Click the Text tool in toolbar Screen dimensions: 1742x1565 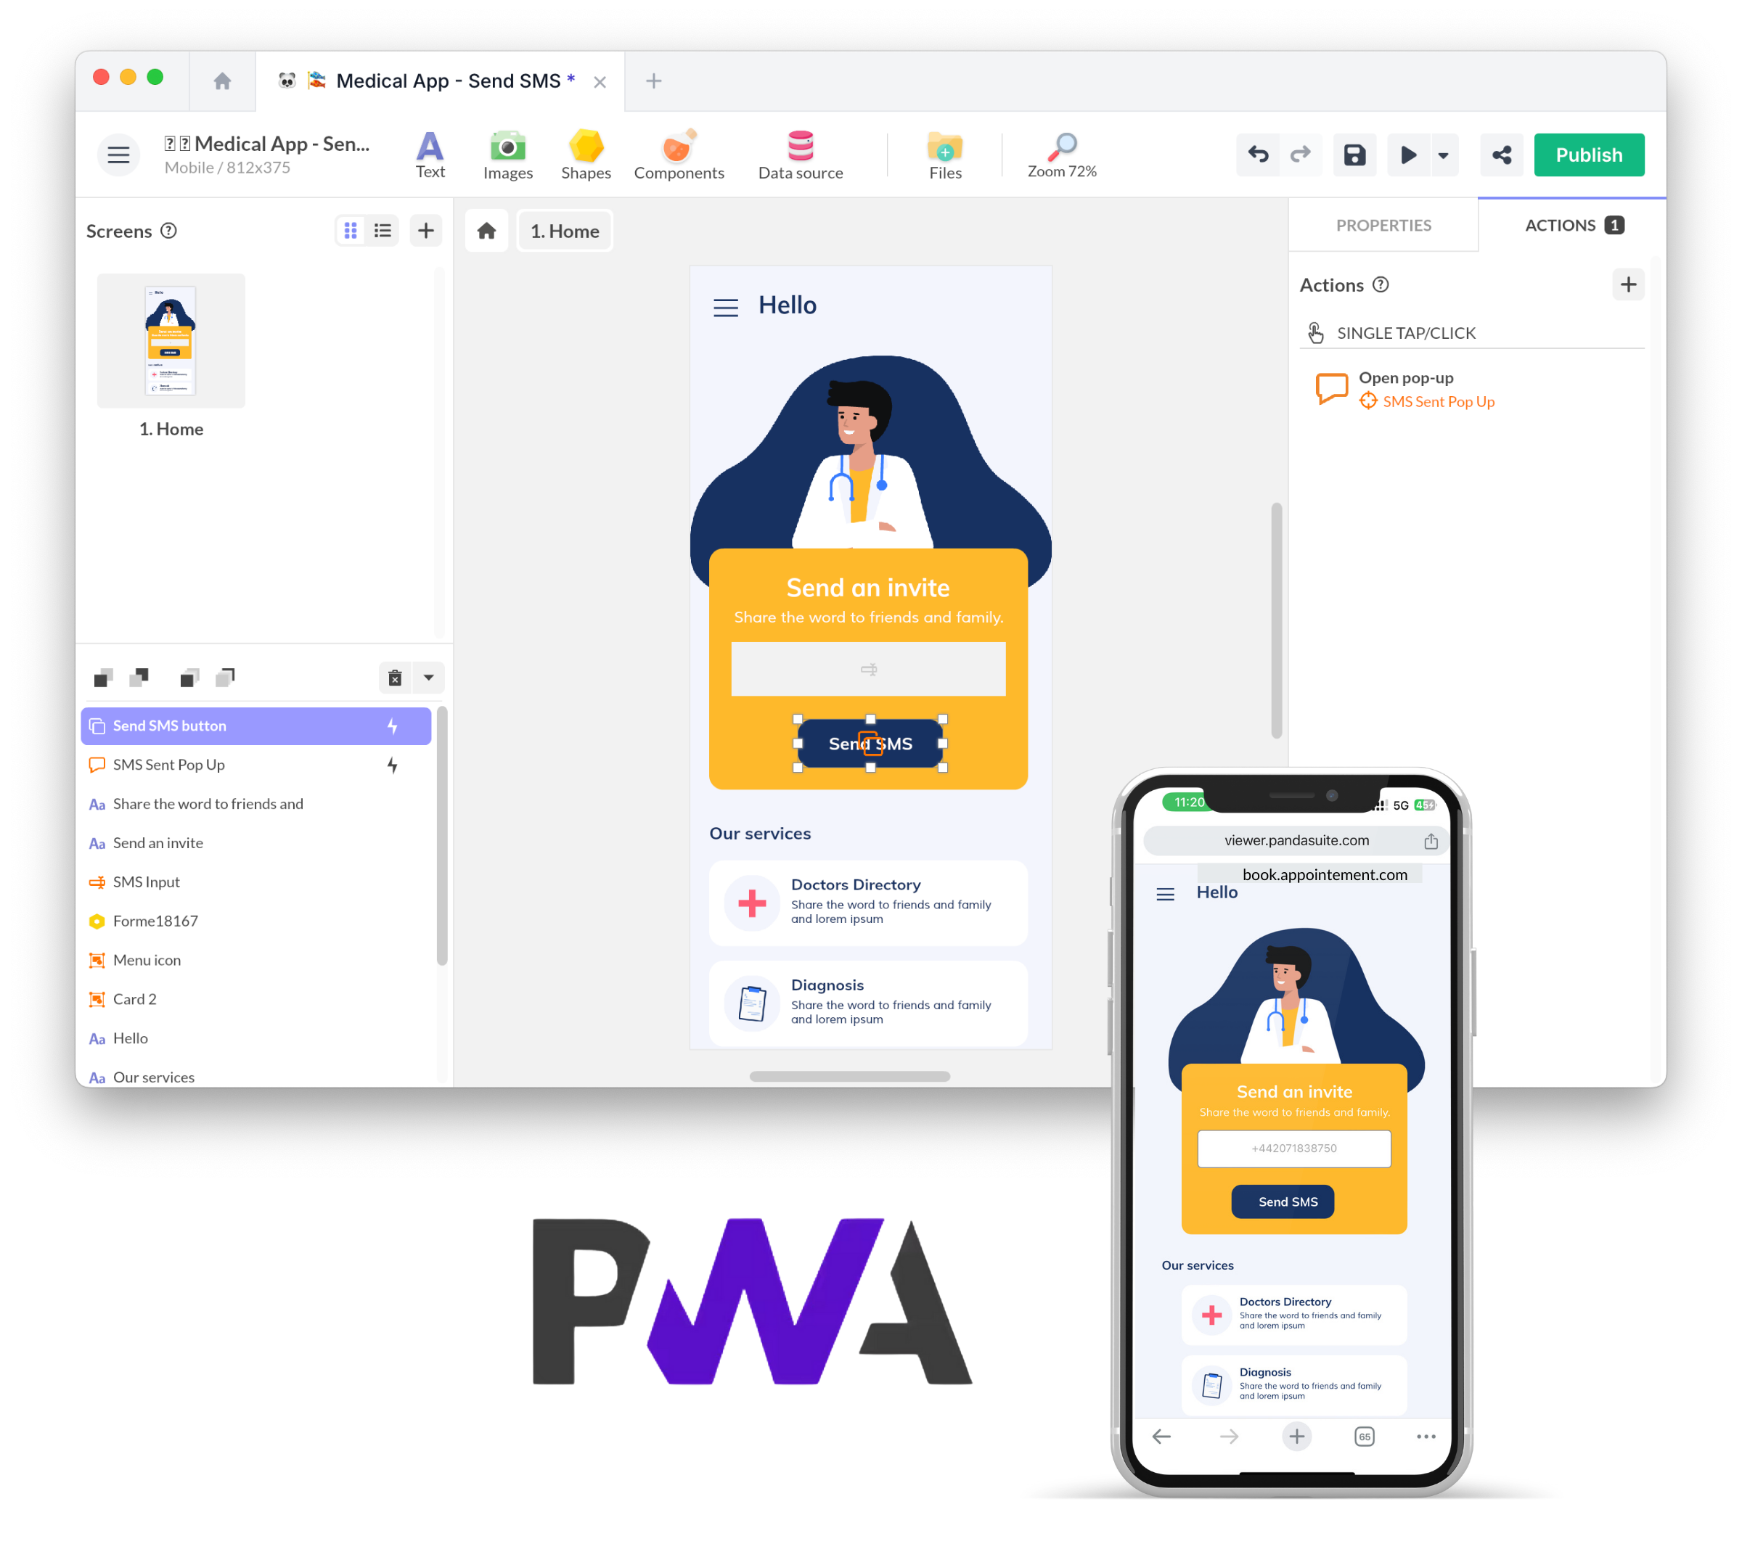pyautogui.click(x=430, y=154)
